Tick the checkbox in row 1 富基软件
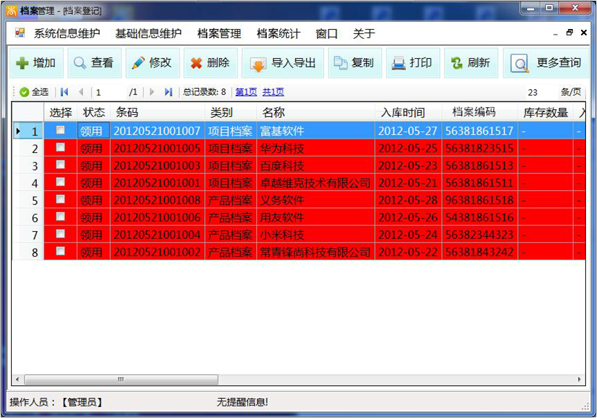 click(x=60, y=130)
